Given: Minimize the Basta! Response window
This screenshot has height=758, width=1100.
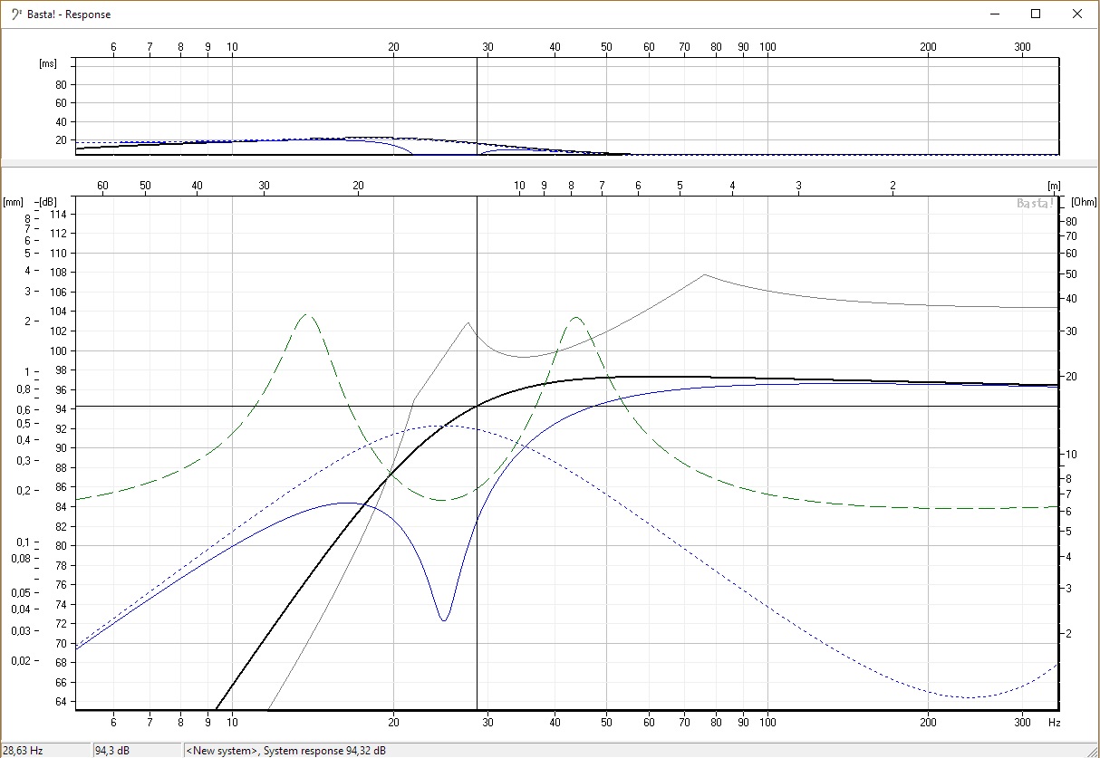Looking at the screenshot, I should pyautogui.click(x=994, y=14).
